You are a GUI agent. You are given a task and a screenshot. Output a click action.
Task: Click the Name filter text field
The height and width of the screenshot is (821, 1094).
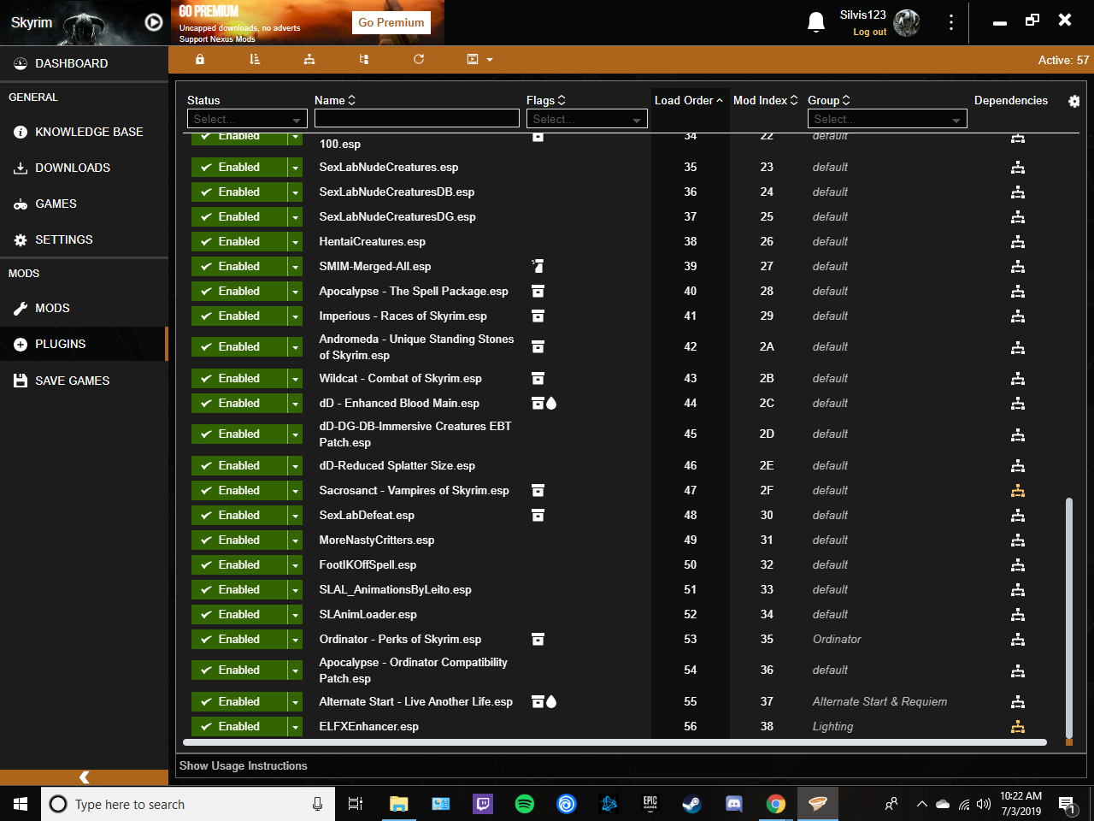point(417,119)
